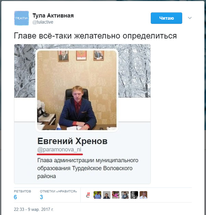
Task: Open the @tulactive handle link
Action: point(43,22)
